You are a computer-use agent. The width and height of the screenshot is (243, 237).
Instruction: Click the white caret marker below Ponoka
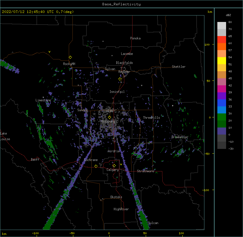(x=103, y=41)
